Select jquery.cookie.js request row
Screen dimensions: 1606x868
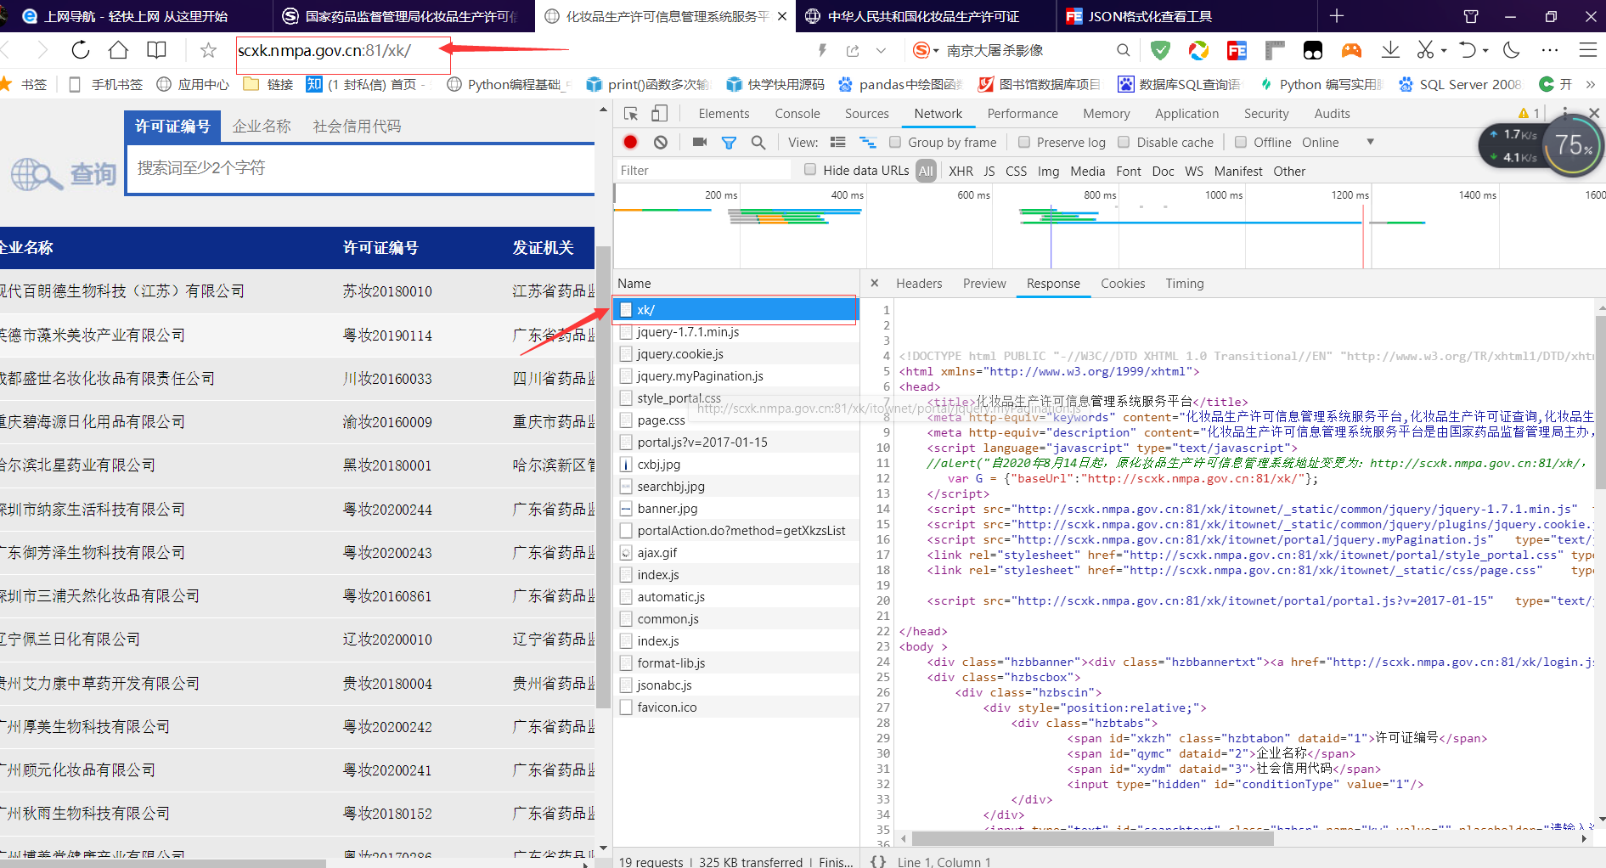[736, 353]
